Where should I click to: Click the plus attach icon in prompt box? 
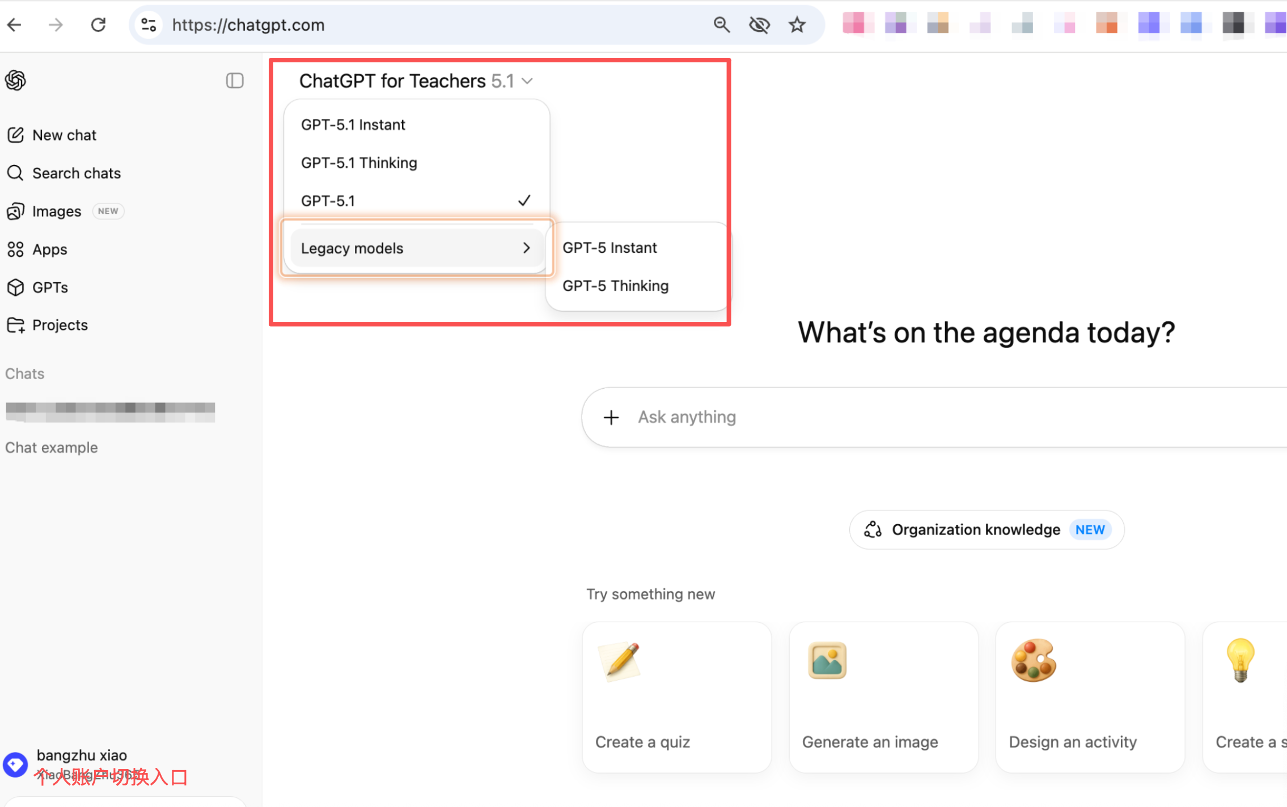tap(611, 418)
